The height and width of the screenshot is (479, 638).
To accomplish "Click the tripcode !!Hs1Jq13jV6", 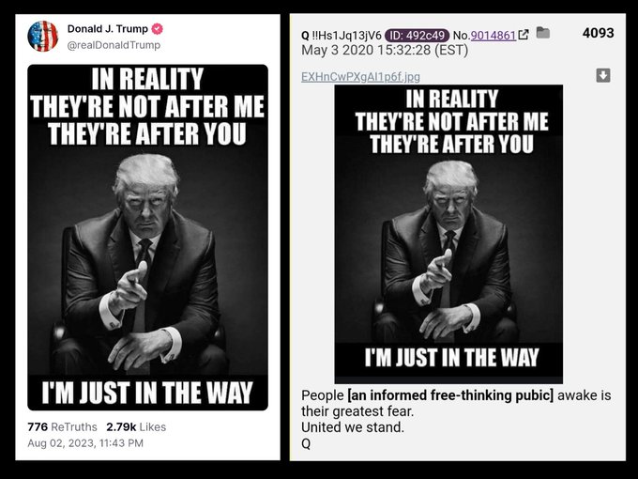I will click(346, 36).
